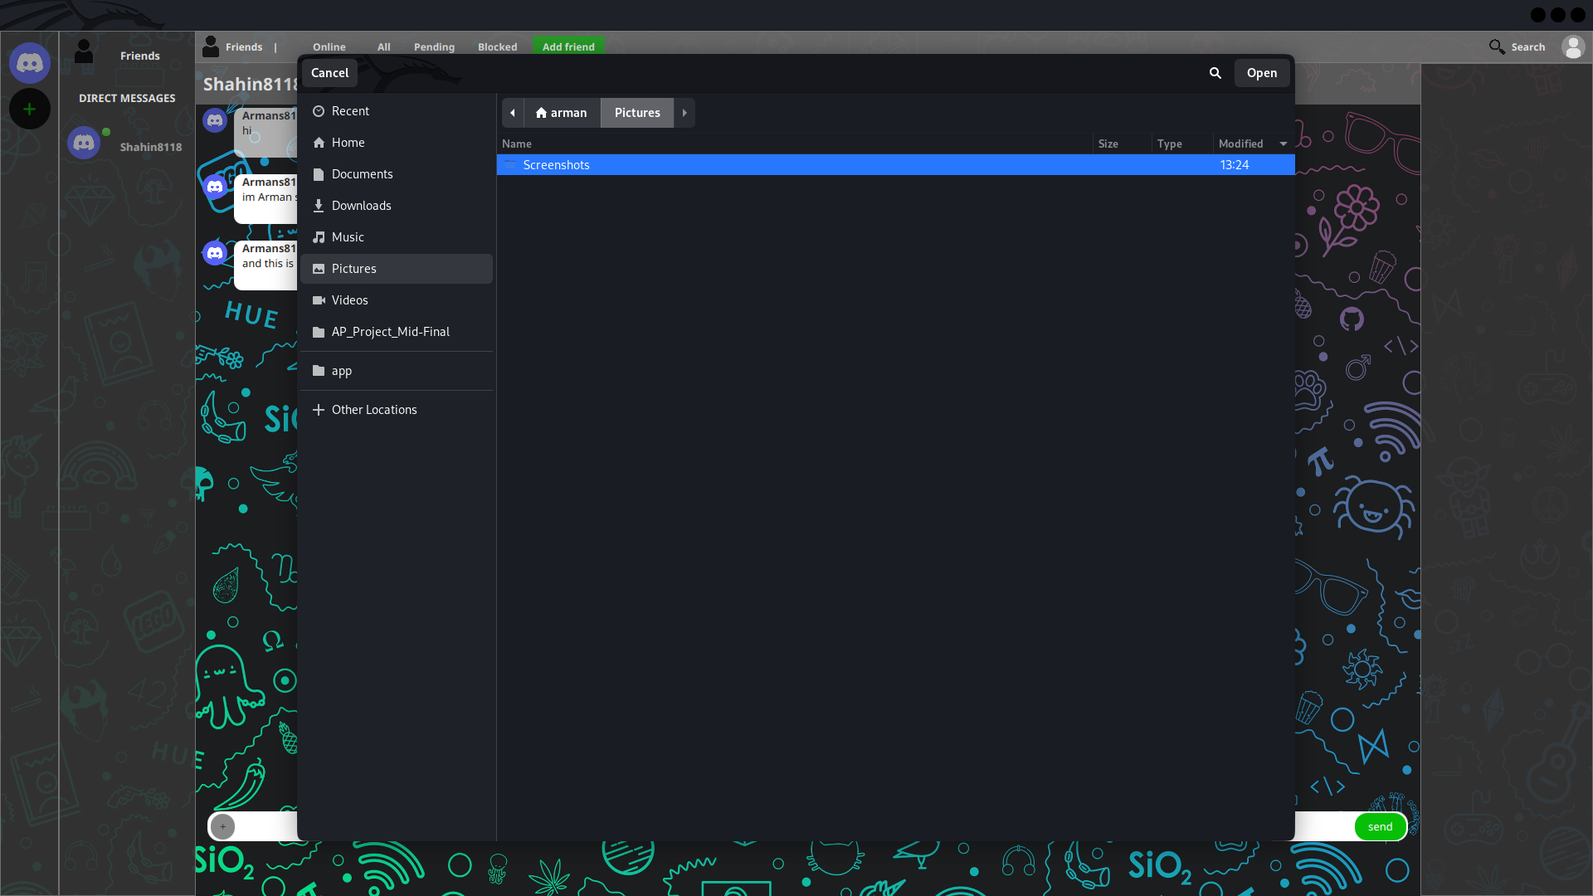Open your profile avatar in top right corner
Image resolution: width=1593 pixels, height=896 pixels.
1574,47
